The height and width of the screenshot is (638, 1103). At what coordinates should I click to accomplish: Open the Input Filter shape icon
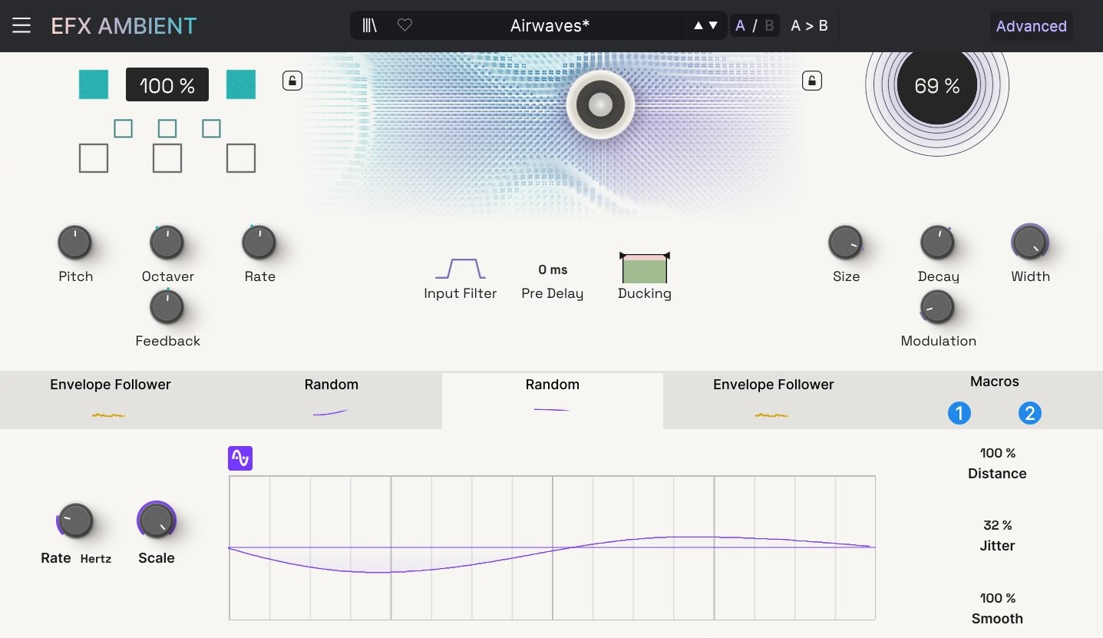coord(460,269)
